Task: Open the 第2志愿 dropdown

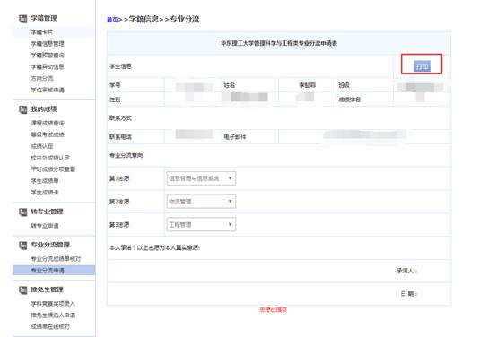Action: tap(201, 202)
